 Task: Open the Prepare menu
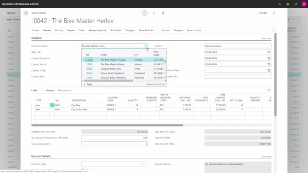pos(71,30)
